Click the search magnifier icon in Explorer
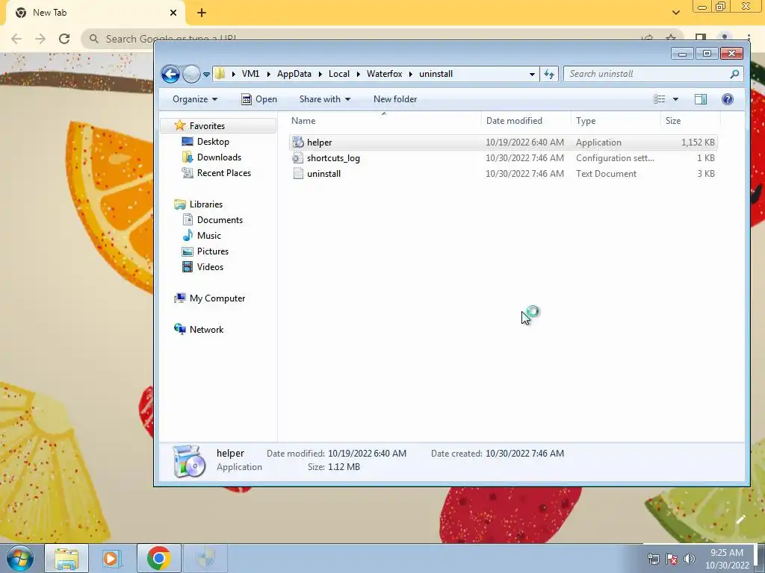 click(734, 74)
